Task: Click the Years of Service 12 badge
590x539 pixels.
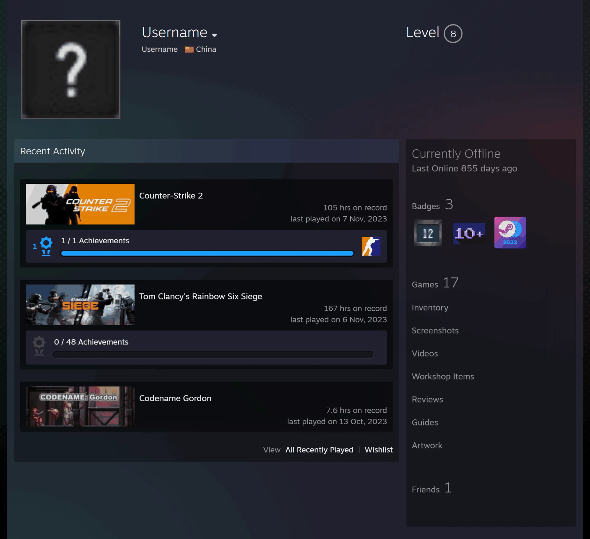Action: pos(428,233)
